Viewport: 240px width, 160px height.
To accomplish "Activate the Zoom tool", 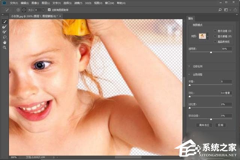I will tap(4, 48).
